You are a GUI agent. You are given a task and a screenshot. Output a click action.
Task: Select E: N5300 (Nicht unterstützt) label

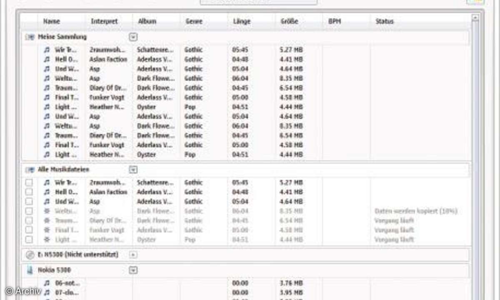point(78,255)
